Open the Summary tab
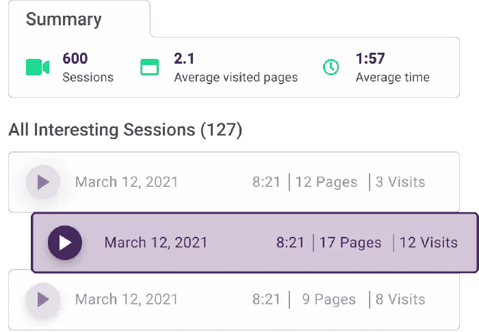This screenshot has width=479, height=332. point(64,19)
